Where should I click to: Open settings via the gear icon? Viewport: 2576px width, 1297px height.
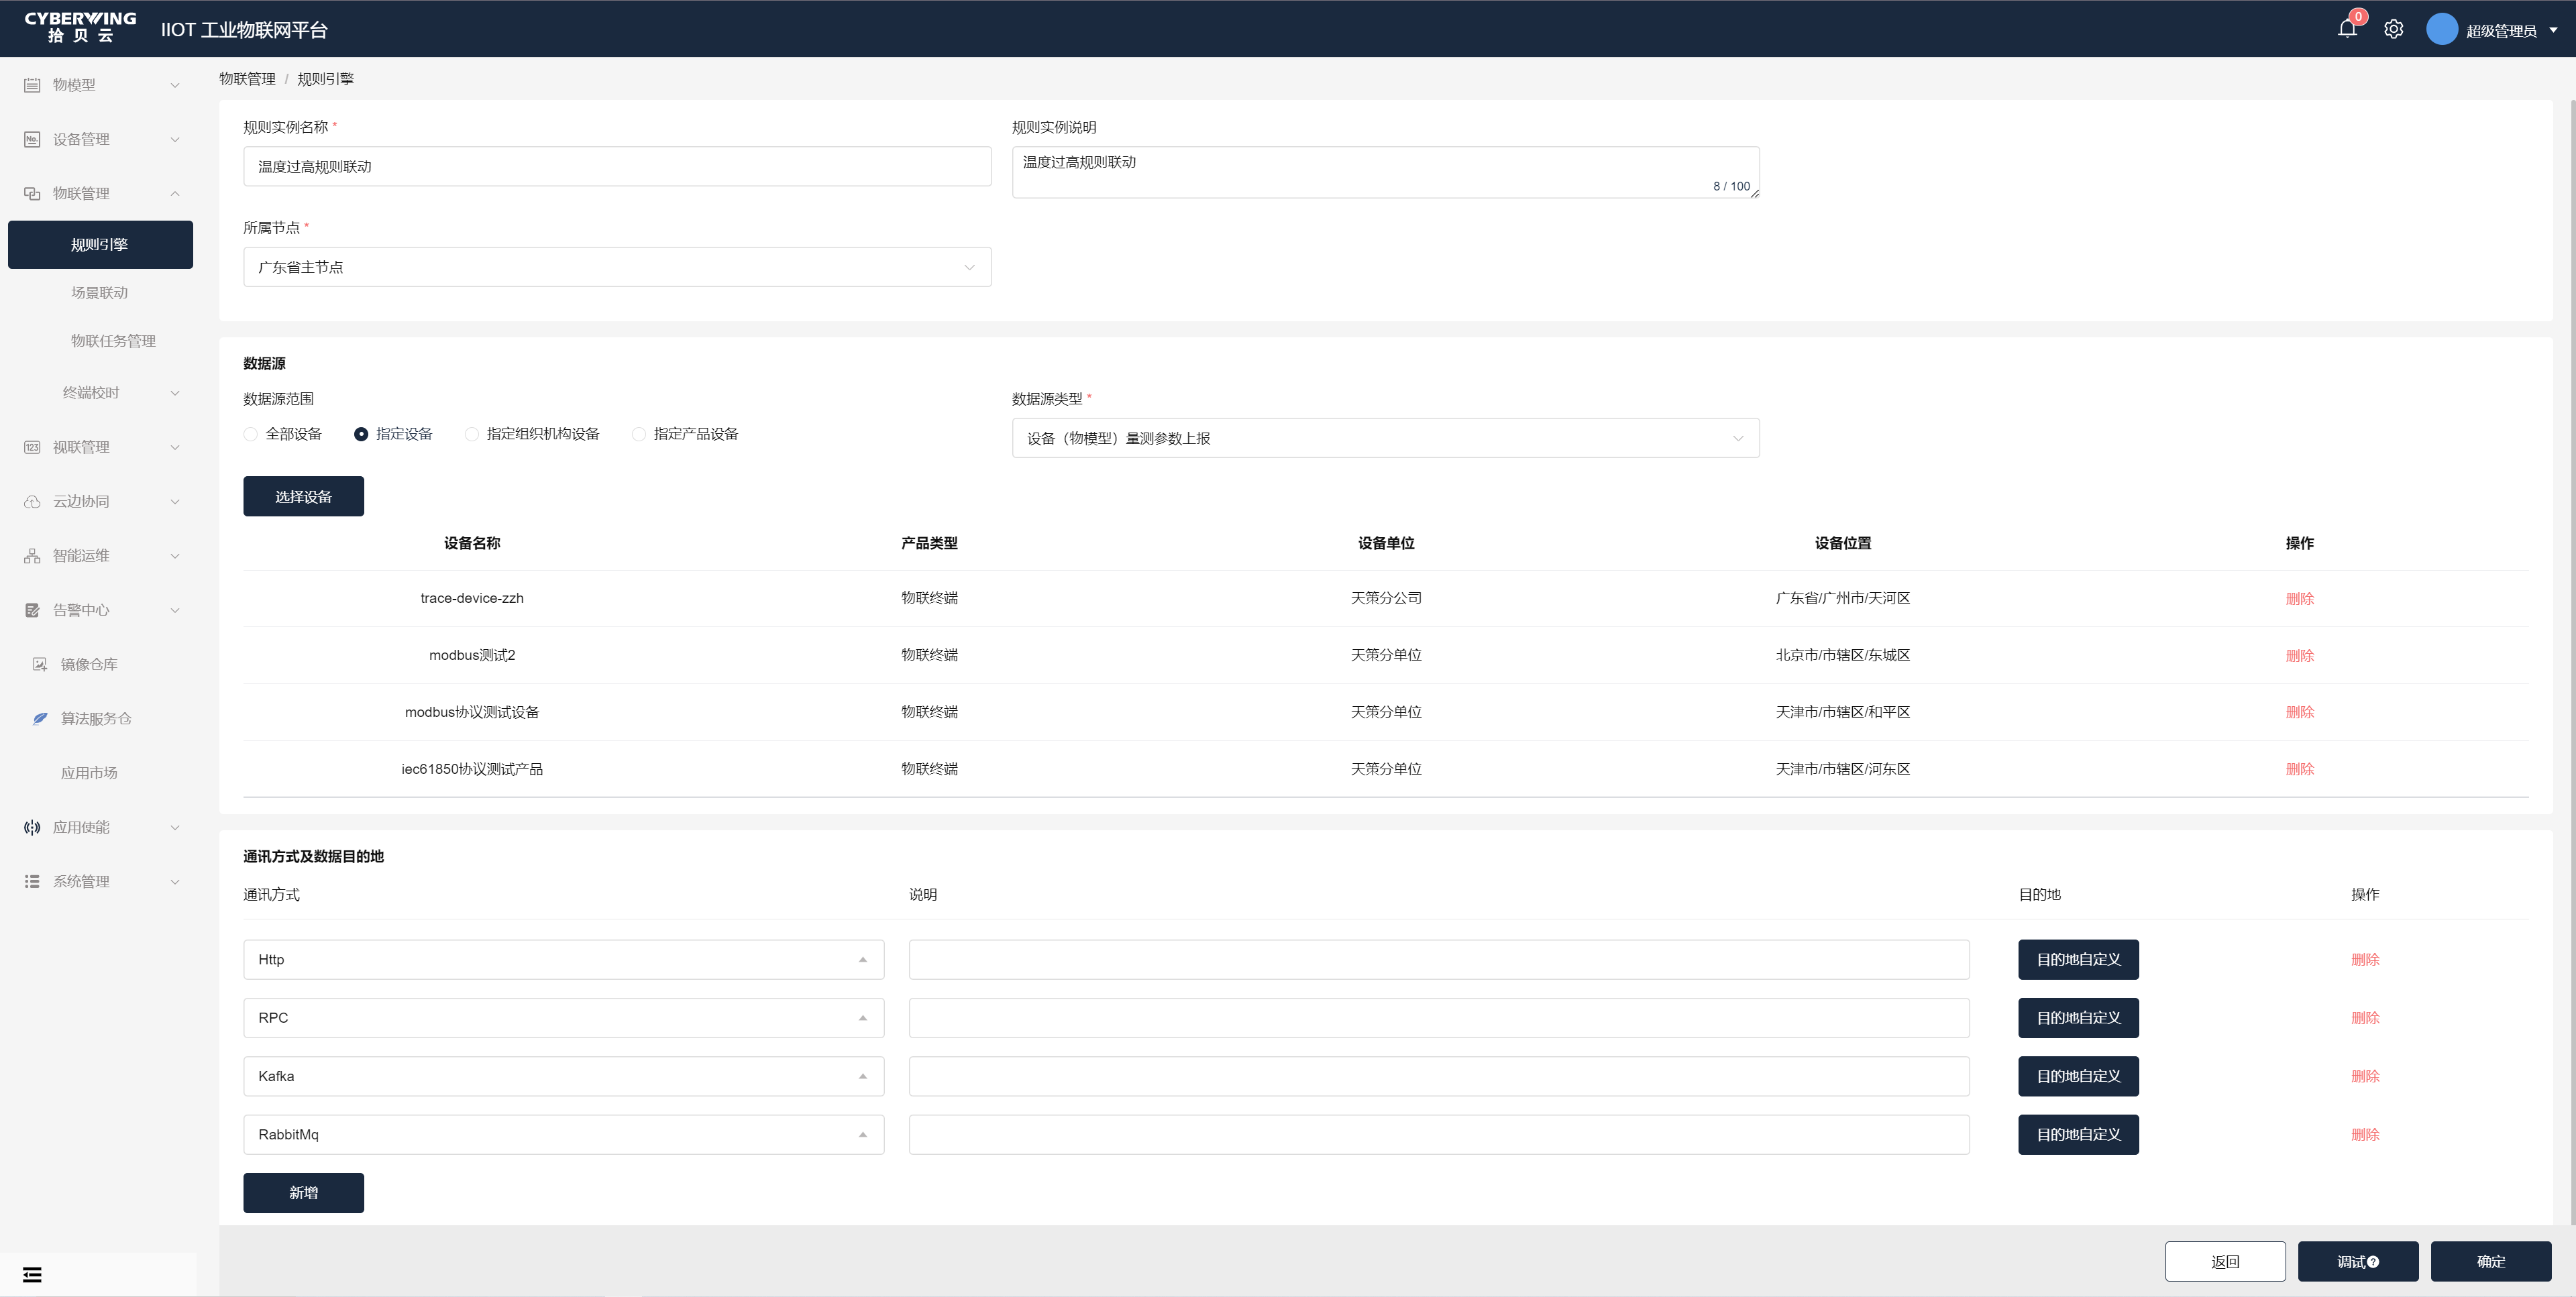point(2393,29)
